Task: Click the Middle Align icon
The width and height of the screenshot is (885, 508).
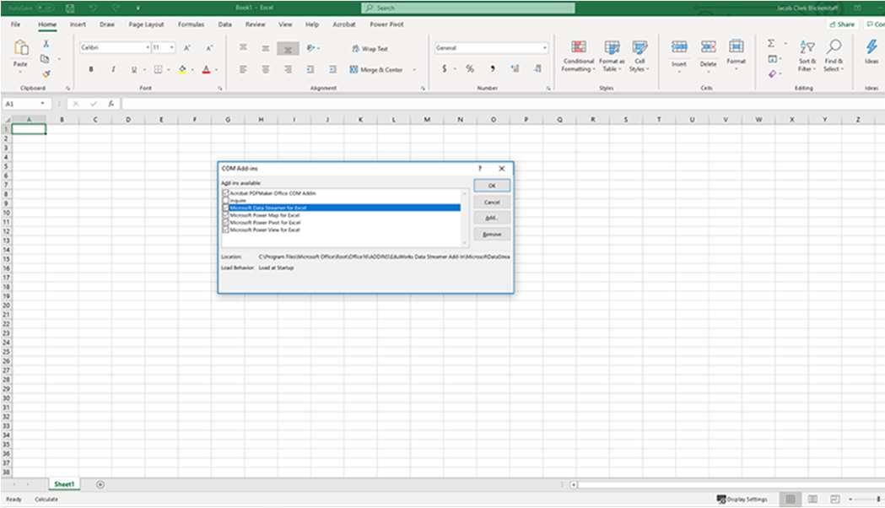Action: [265, 49]
